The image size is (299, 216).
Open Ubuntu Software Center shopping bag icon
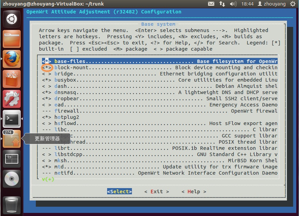(12, 79)
